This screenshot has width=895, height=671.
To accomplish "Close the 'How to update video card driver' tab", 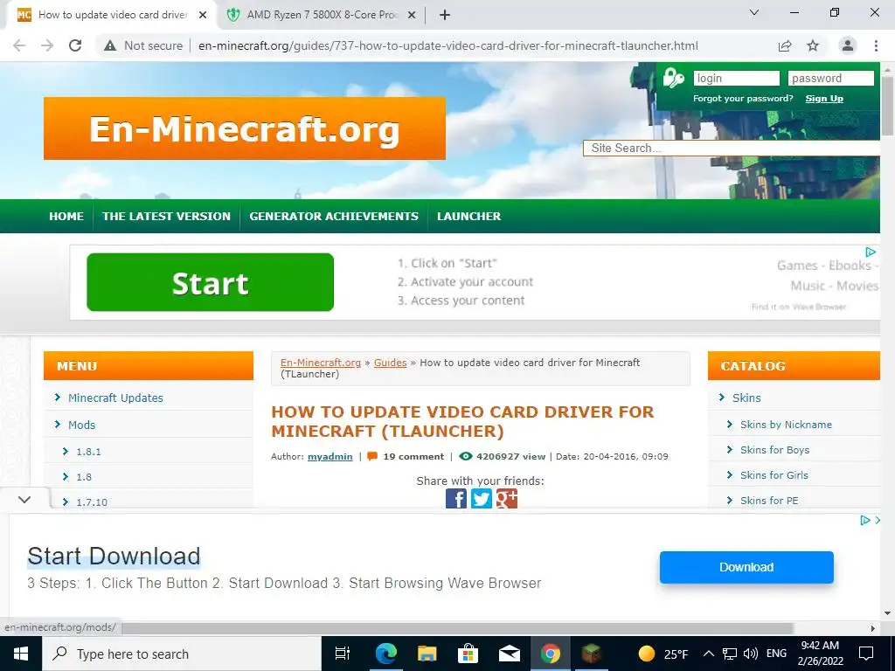I will [203, 15].
